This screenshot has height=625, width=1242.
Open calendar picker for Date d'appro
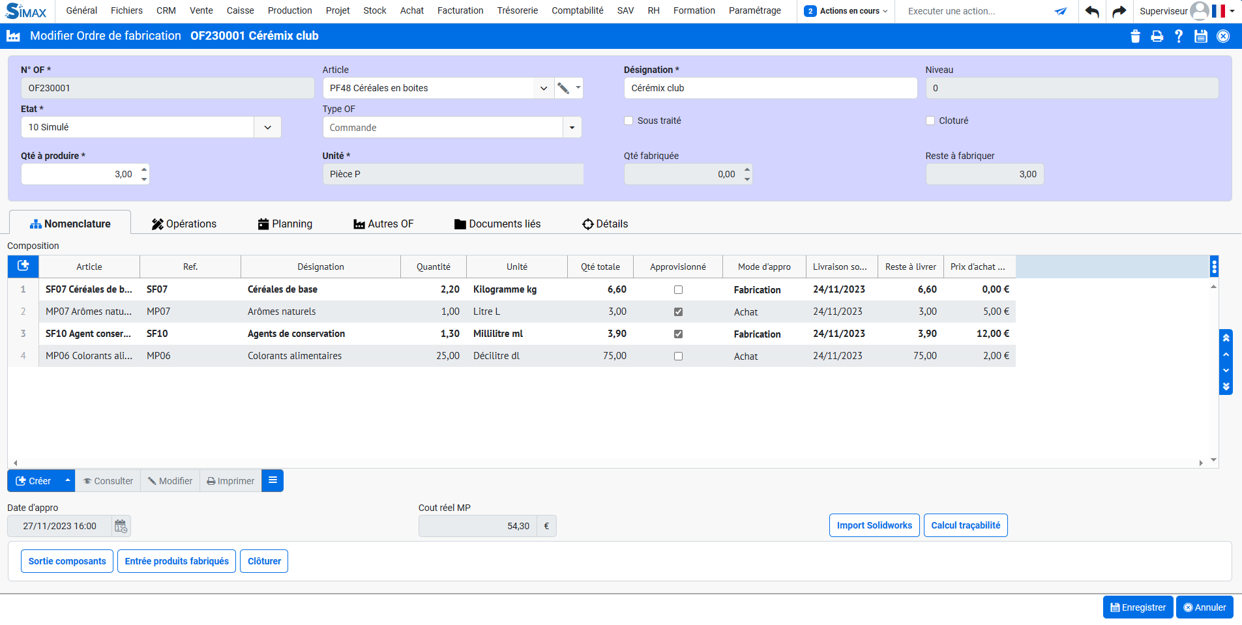tap(121, 526)
